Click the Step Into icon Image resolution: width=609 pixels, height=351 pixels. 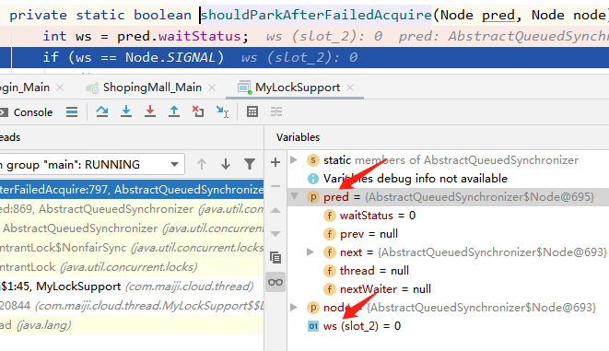click(126, 111)
